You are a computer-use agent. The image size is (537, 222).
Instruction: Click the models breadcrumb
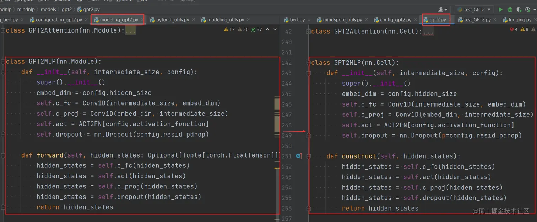coord(48,9)
